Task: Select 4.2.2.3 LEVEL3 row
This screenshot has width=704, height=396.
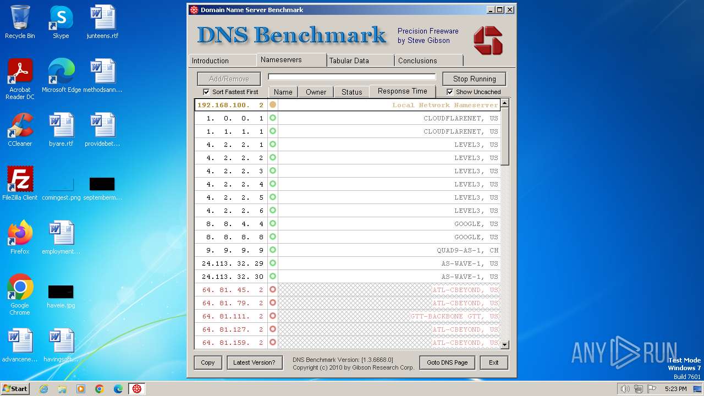Action: pyautogui.click(x=348, y=170)
